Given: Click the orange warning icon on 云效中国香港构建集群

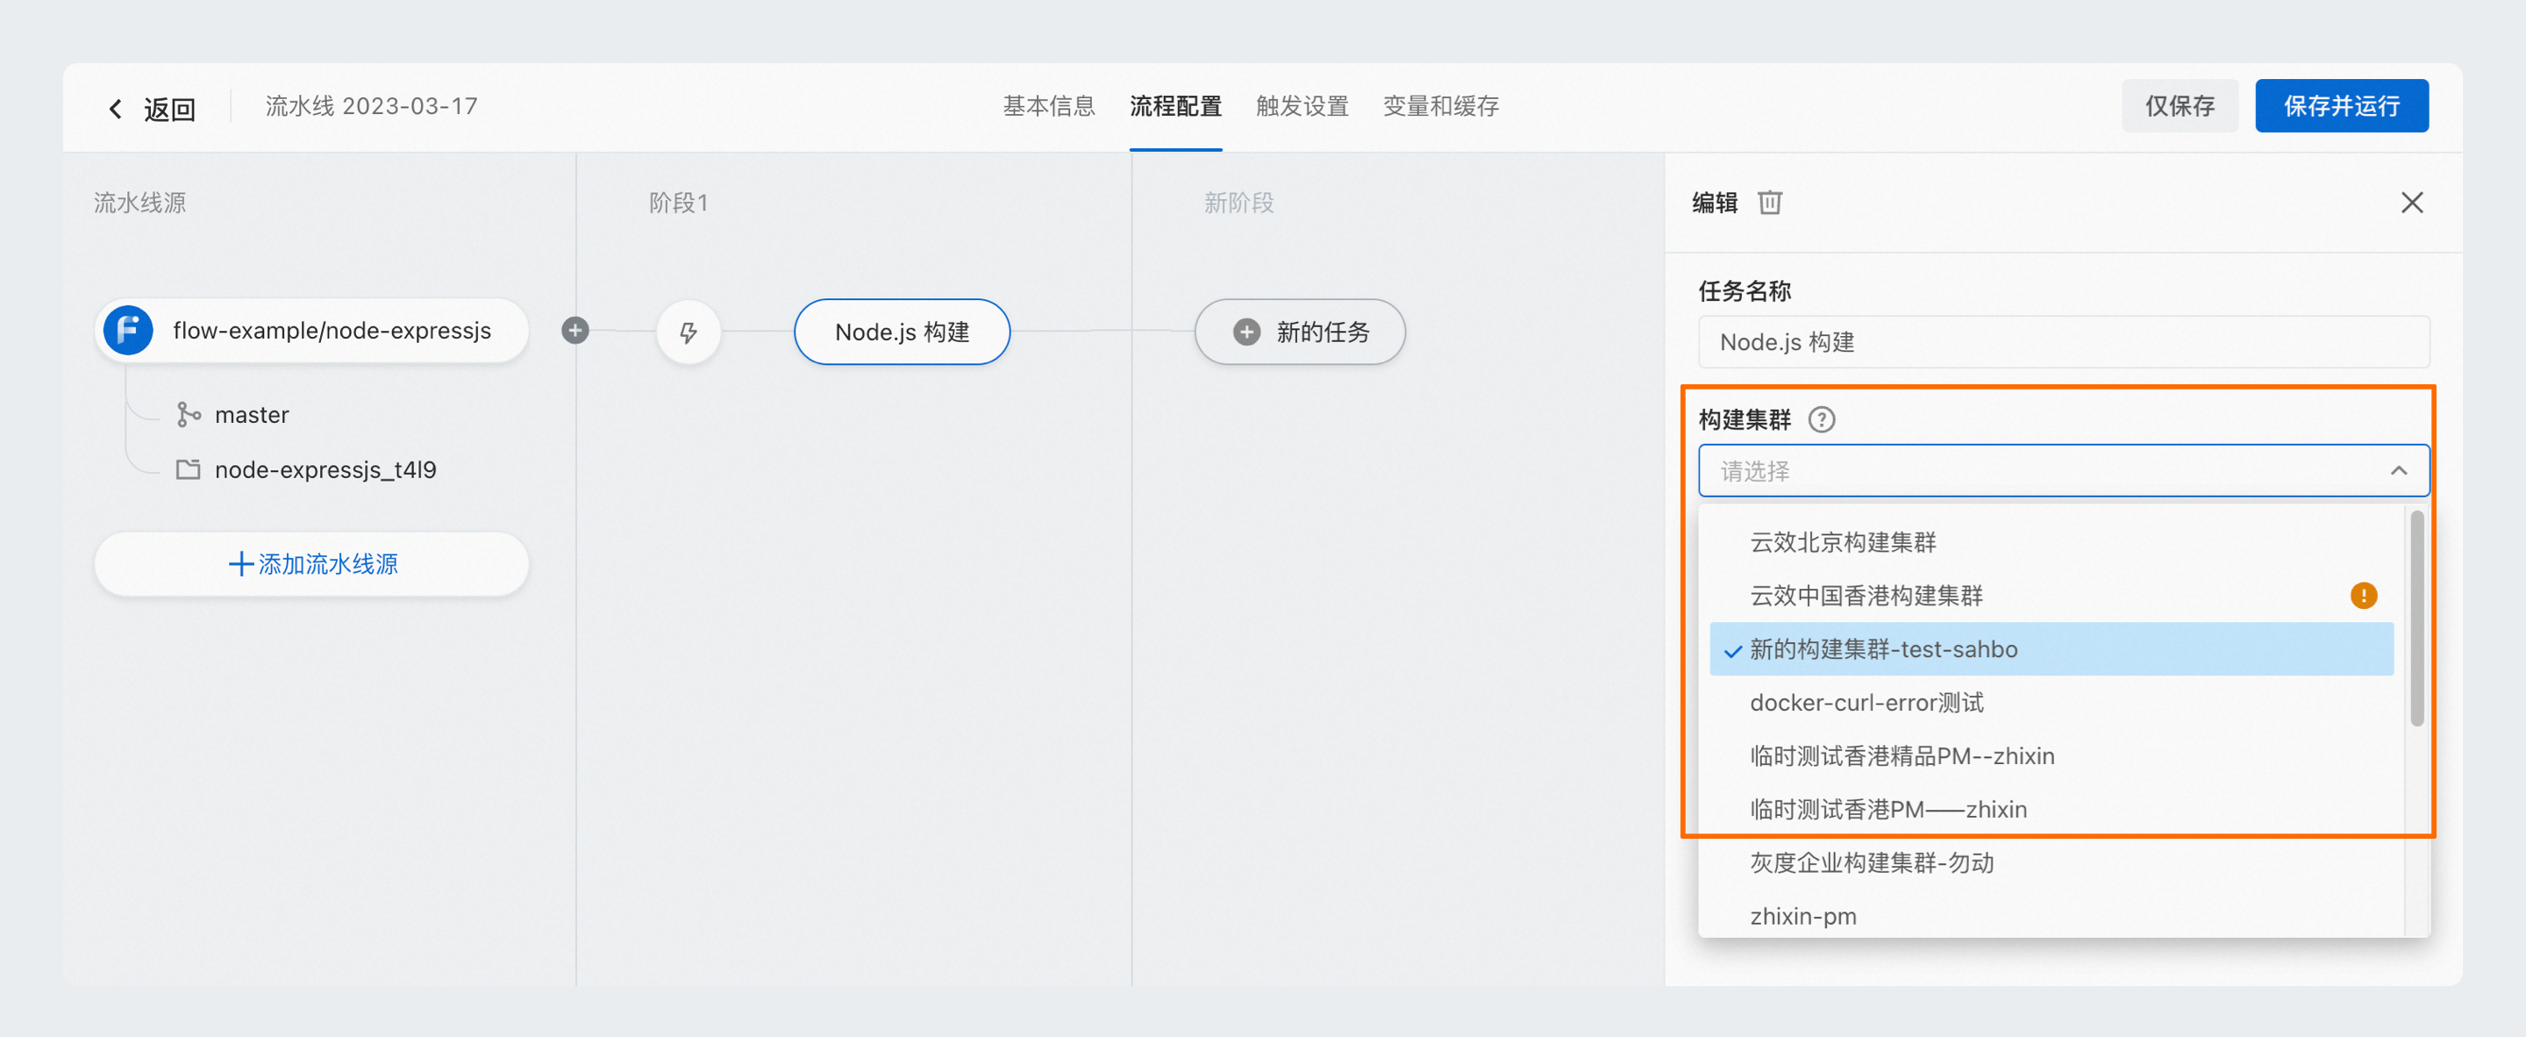Looking at the screenshot, I should click(x=2363, y=596).
